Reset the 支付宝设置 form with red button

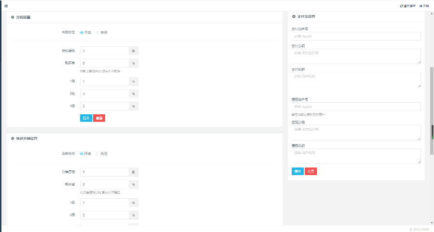point(311,171)
